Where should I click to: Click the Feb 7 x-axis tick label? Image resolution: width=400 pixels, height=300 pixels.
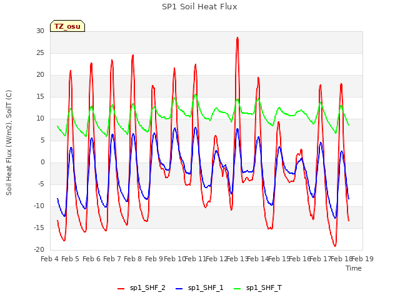tap(112, 259)
